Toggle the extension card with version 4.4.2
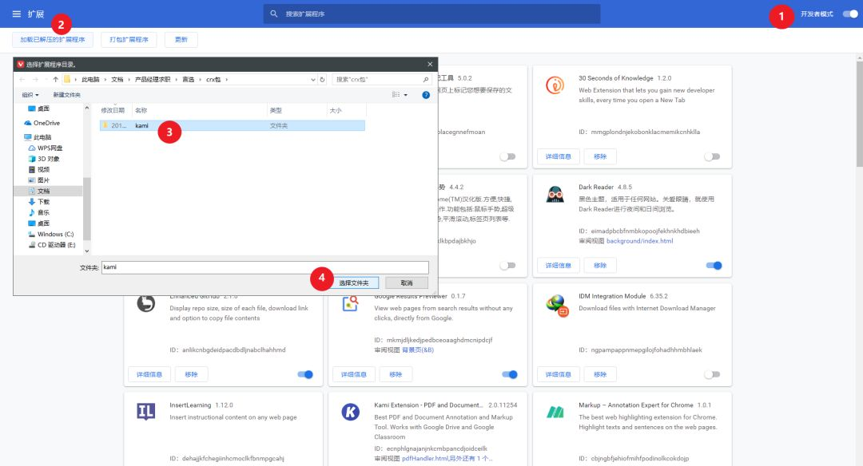Image resolution: width=863 pixels, height=466 pixels. (507, 266)
